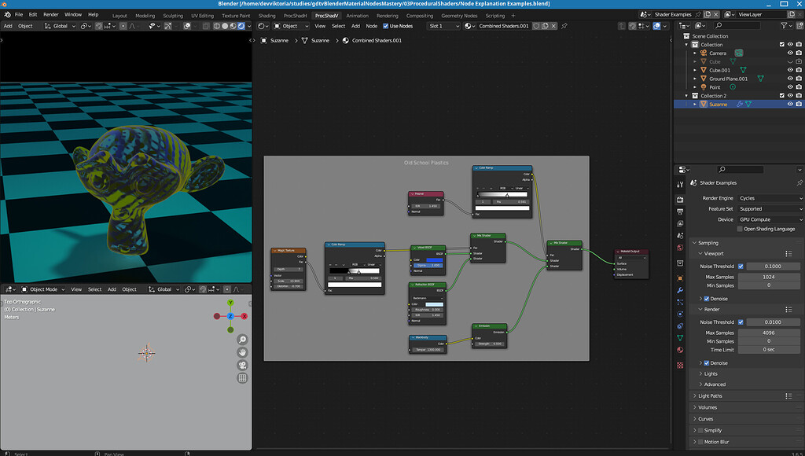Screen dimensions: 805x456
Task: Uncheck Denoise under Render sampling
Action: pyautogui.click(x=705, y=362)
